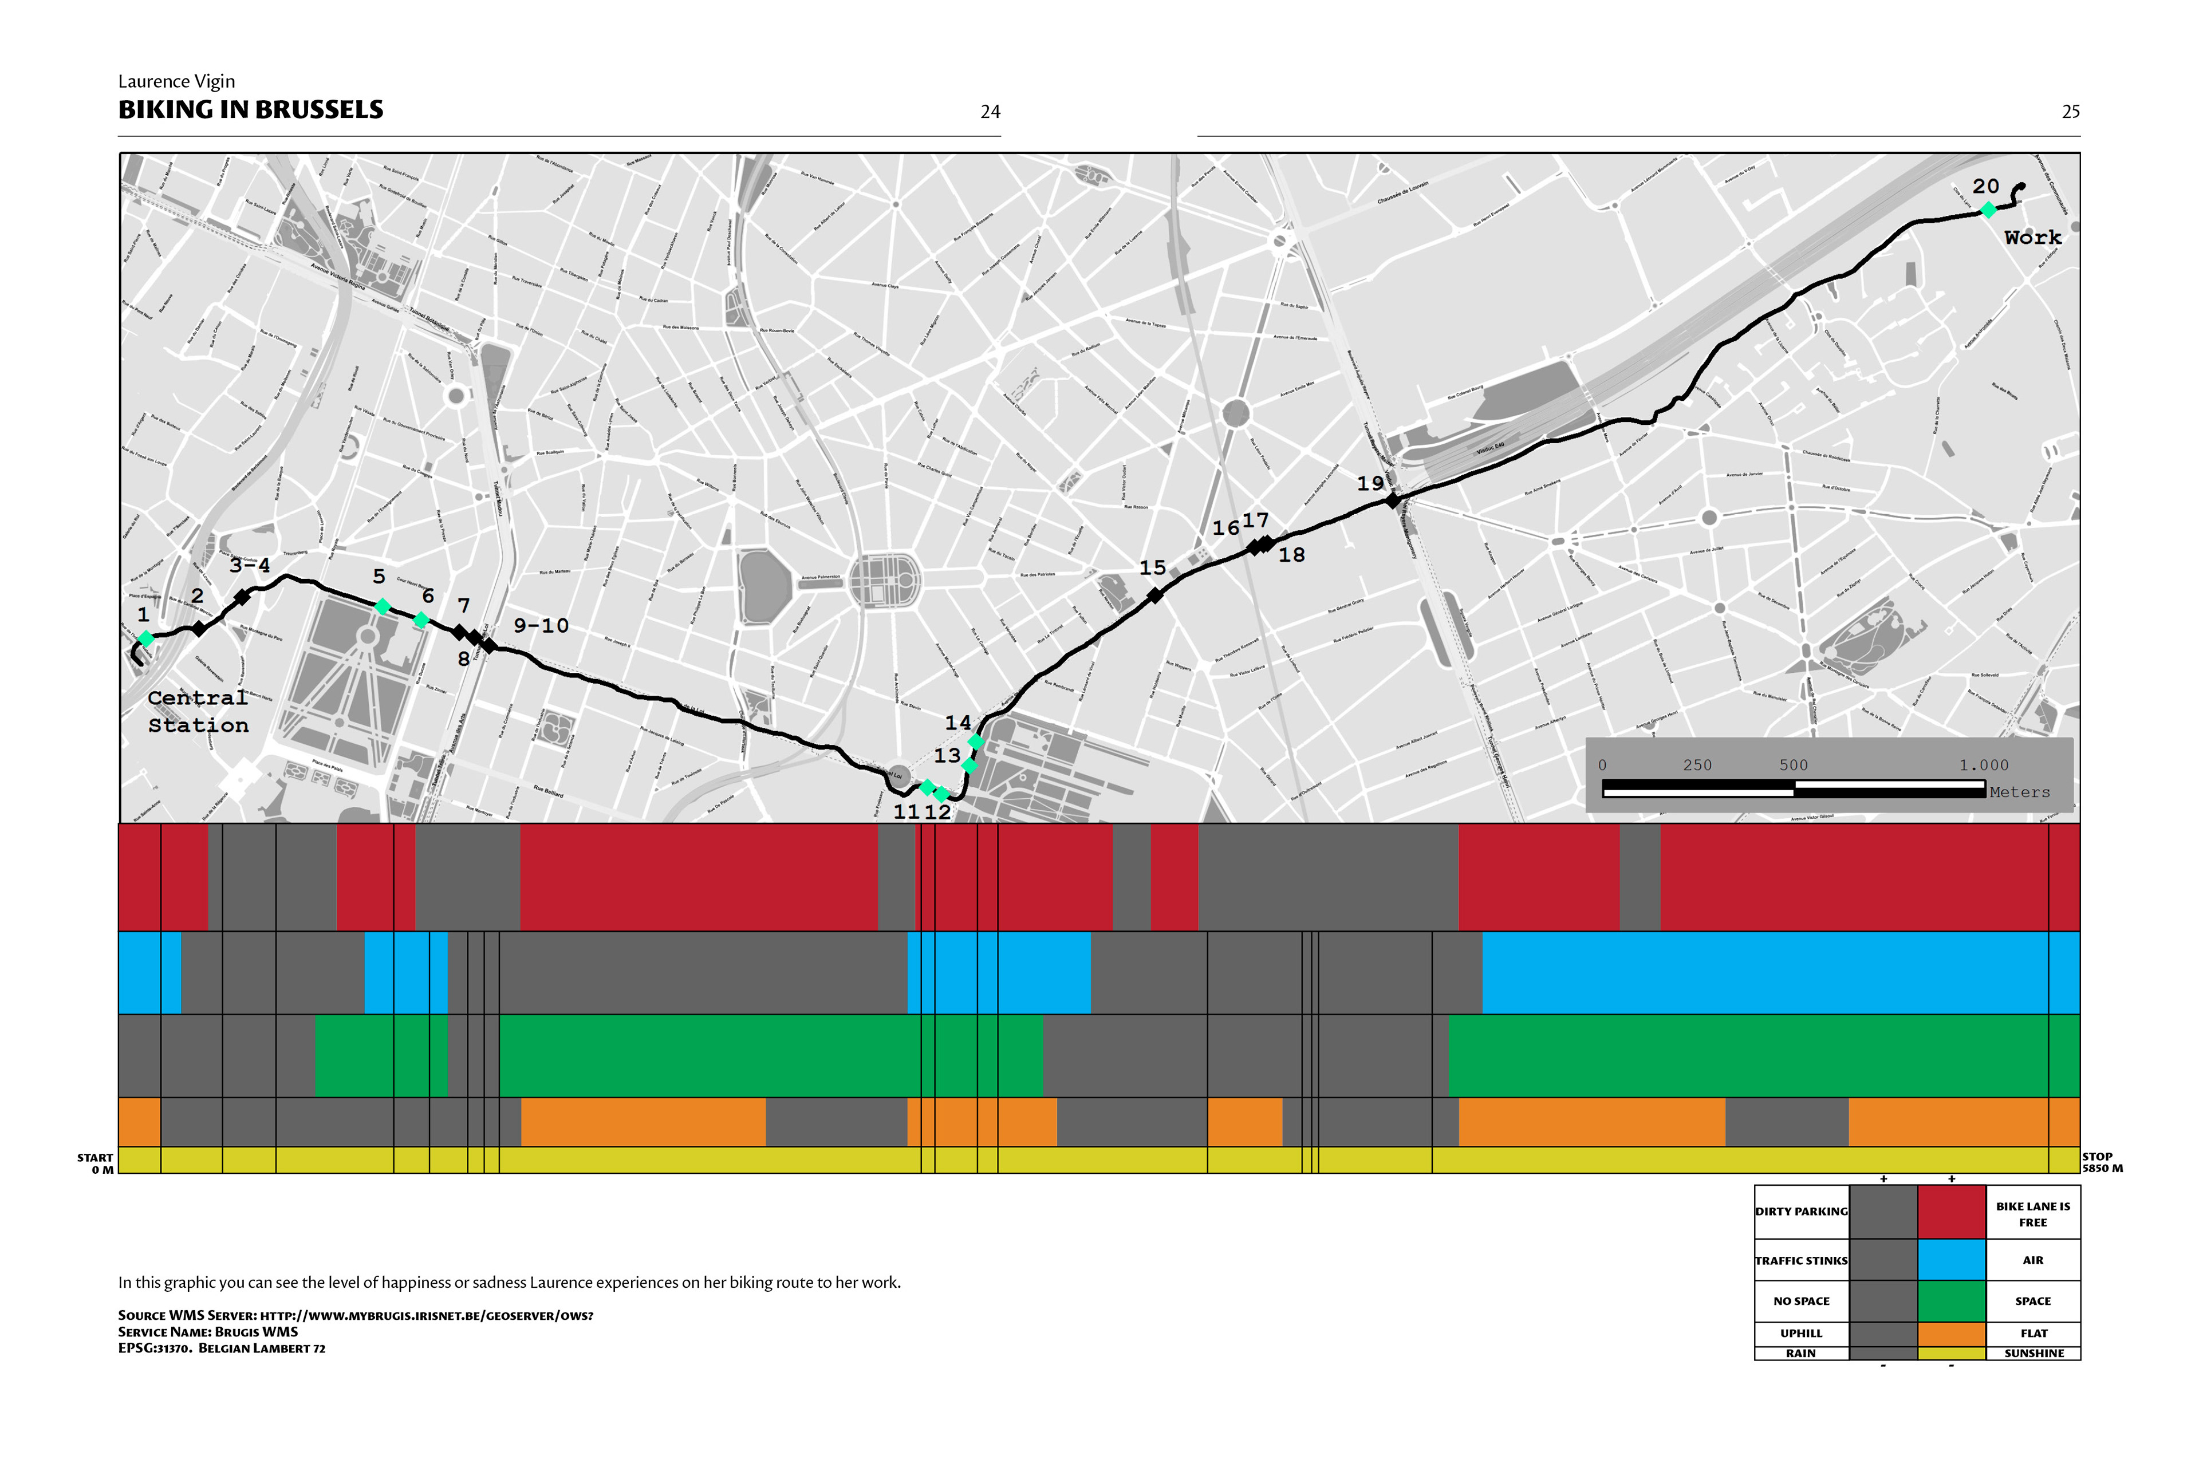Click the red 'Bike lane is free' legend swatch
Screen dimensions: 2199x1479
(x=1951, y=1212)
